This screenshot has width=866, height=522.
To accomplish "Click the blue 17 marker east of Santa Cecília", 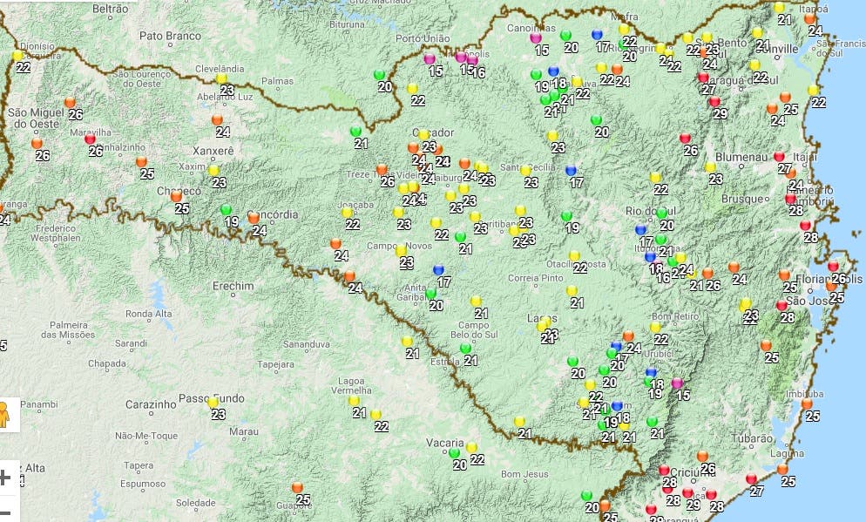I will (x=571, y=171).
